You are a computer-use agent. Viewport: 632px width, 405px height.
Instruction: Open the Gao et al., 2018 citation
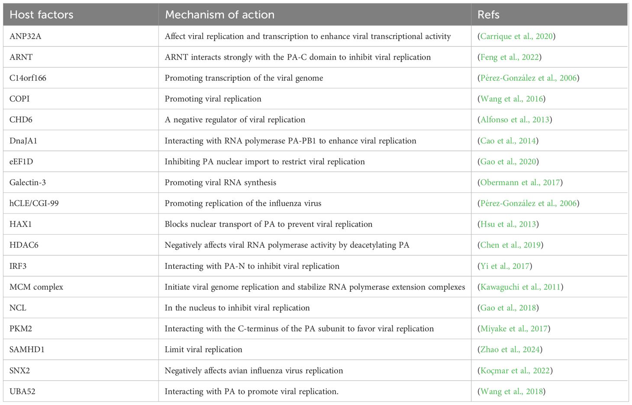(509, 308)
